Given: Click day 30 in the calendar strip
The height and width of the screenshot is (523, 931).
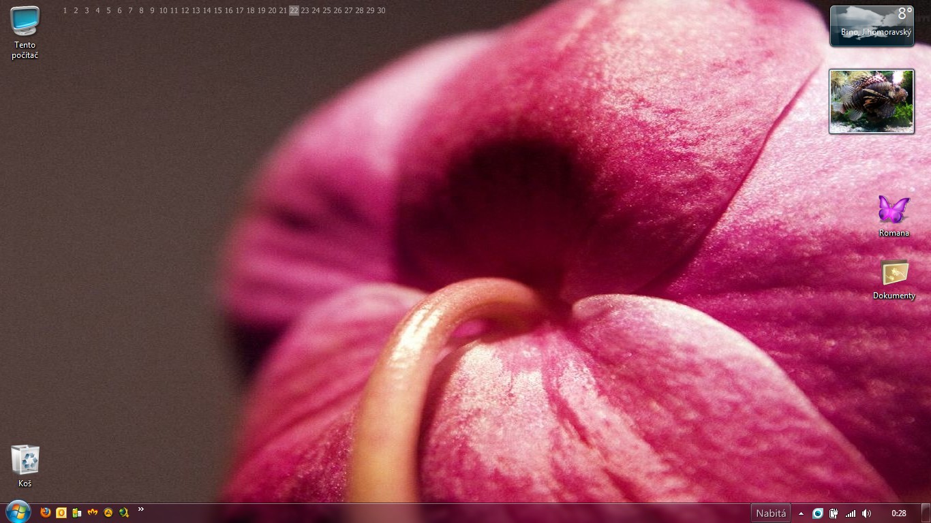Looking at the screenshot, I should pos(381,10).
